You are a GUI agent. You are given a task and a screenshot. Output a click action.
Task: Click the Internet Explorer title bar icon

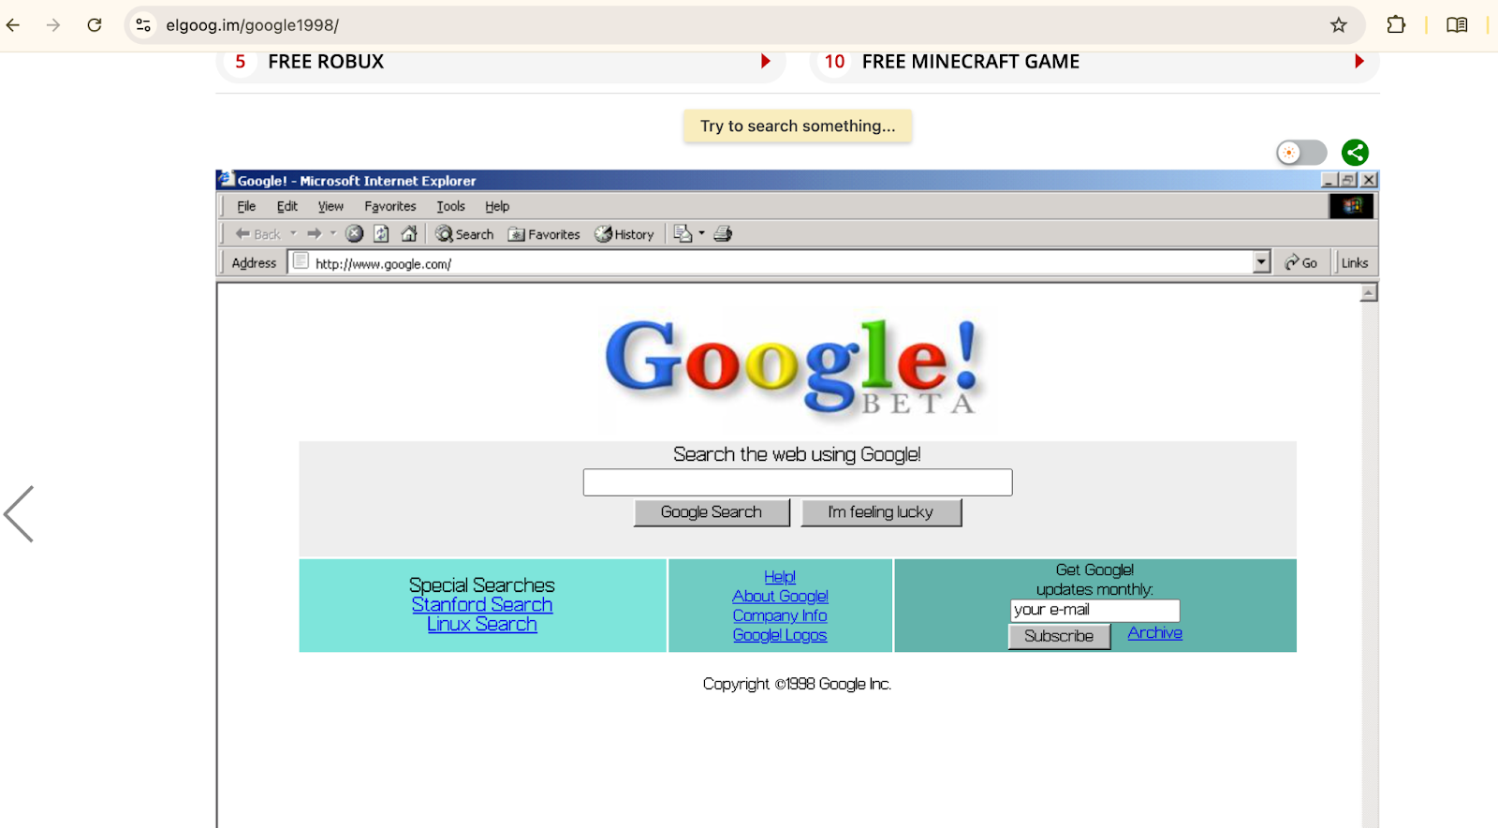(x=226, y=179)
